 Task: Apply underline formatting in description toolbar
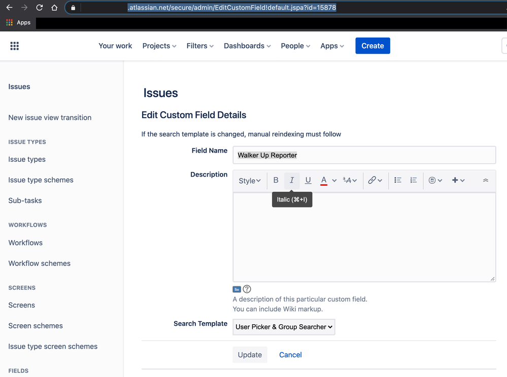(x=308, y=180)
